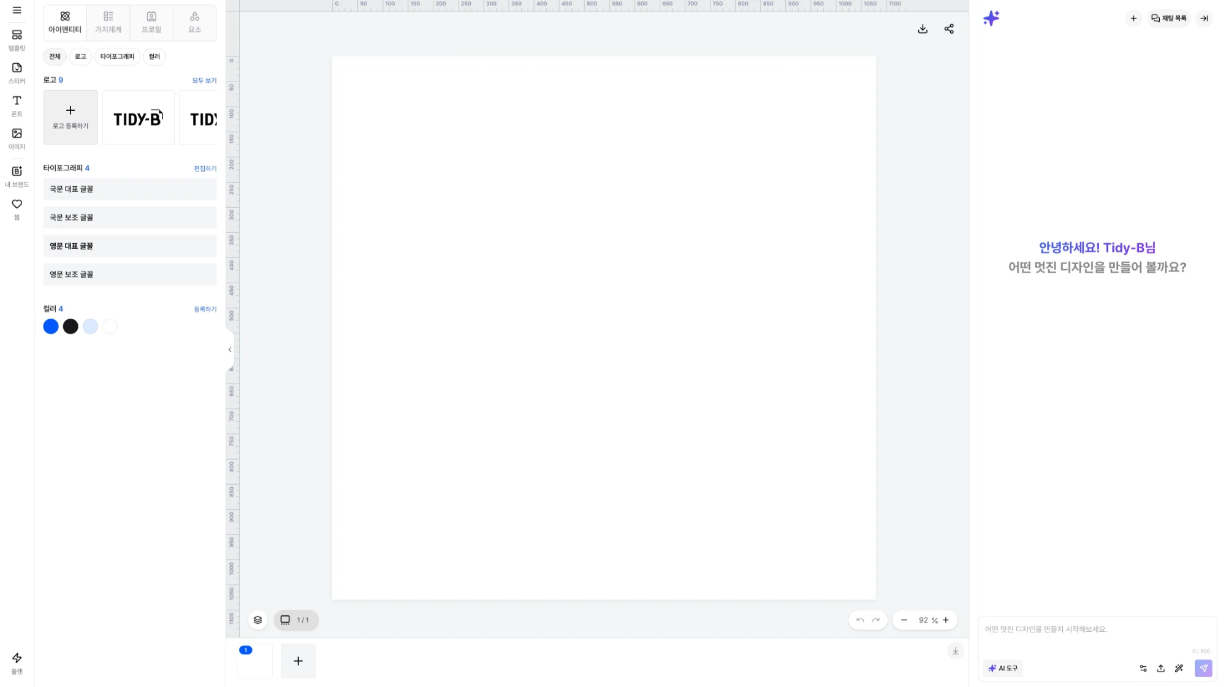The image size is (1226, 687).
Task: Click the share icon above canvas
Action: pos(949,29)
